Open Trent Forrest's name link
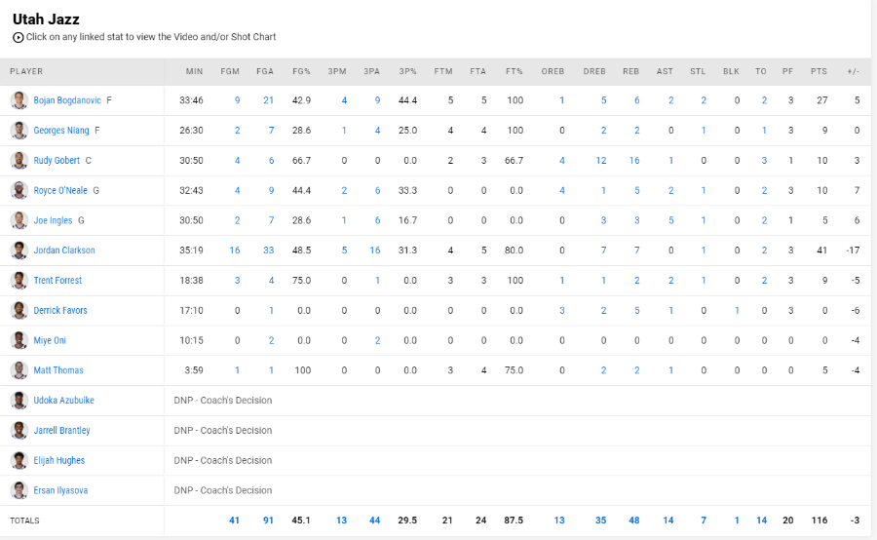This screenshot has height=540, width=877. [57, 281]
